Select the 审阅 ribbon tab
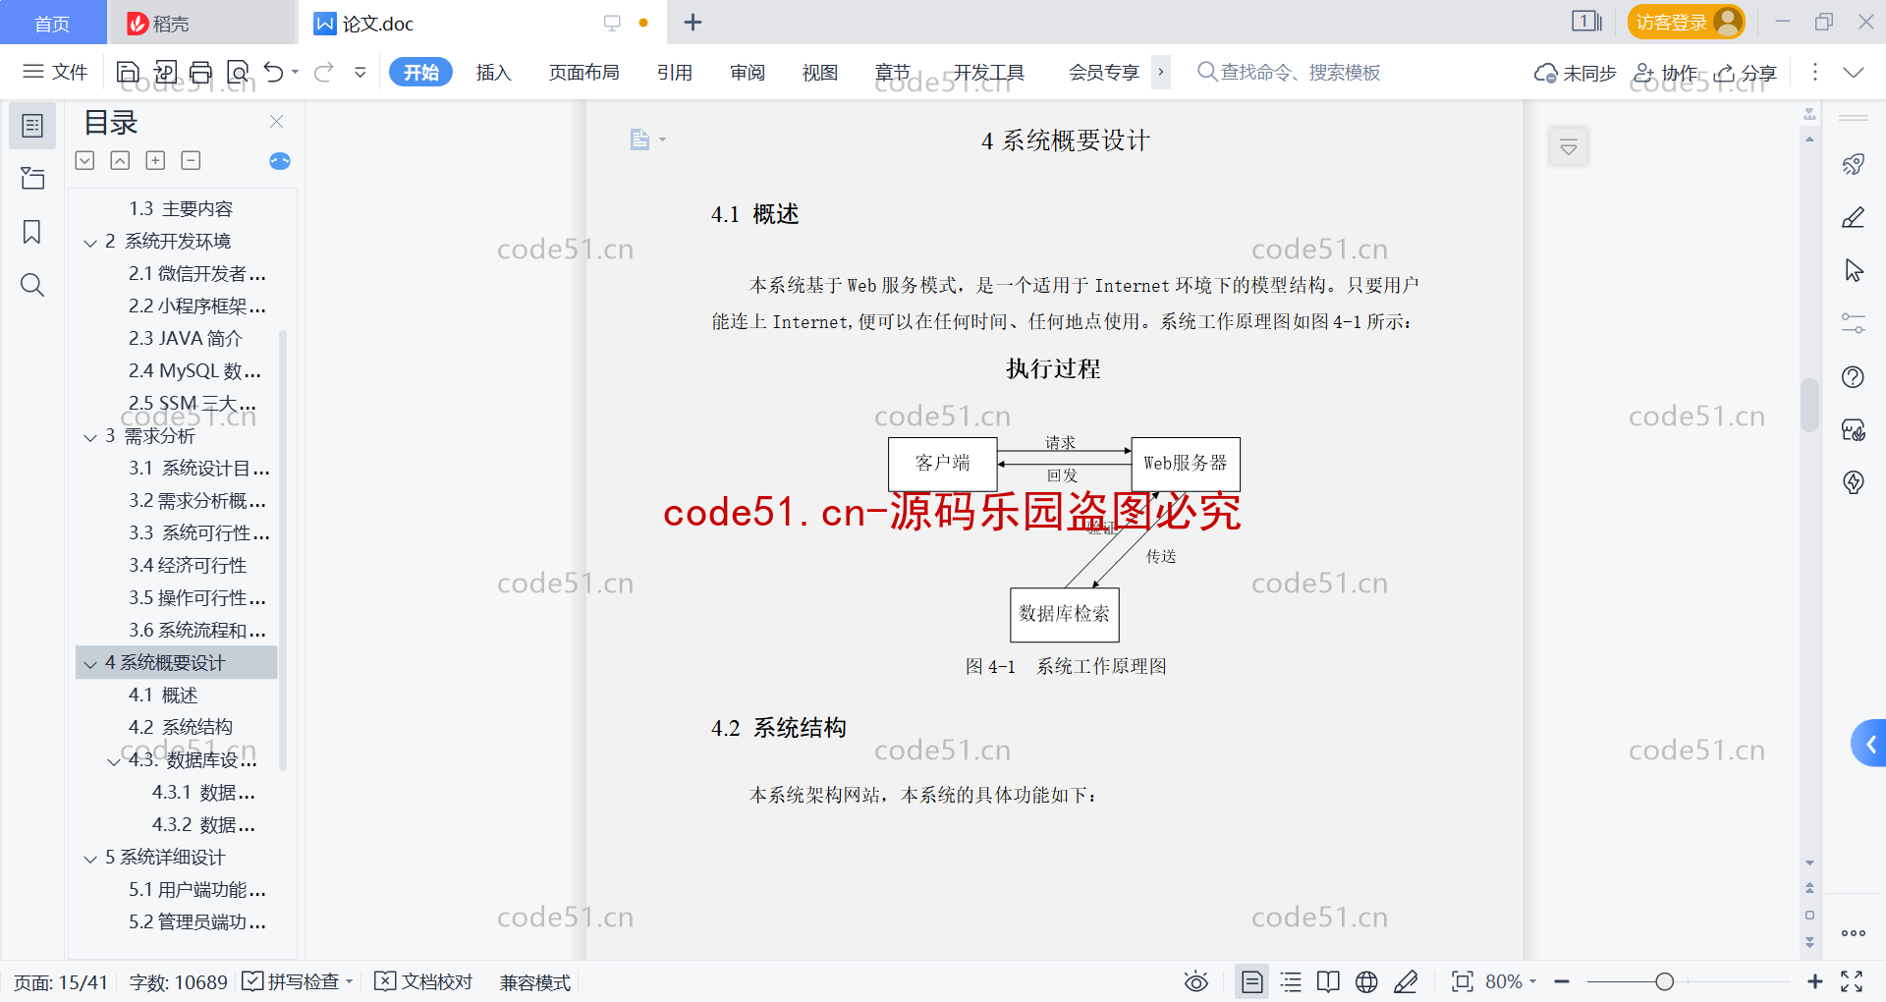This screenshot has width=1886, height=1002. (x=748, y=72)
